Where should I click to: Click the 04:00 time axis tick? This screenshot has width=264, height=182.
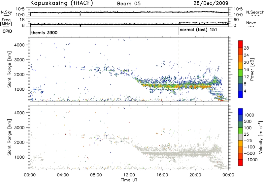point(63,175)
